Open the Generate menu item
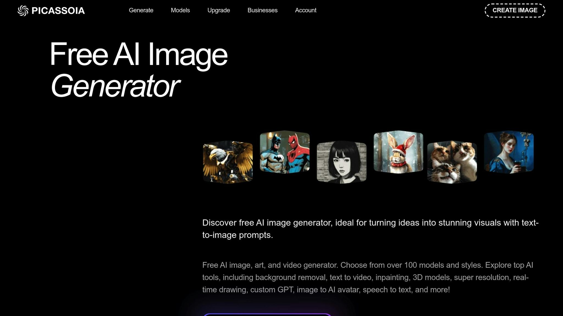The width and height of the screenshot is (563, 316). click(141, 10)
